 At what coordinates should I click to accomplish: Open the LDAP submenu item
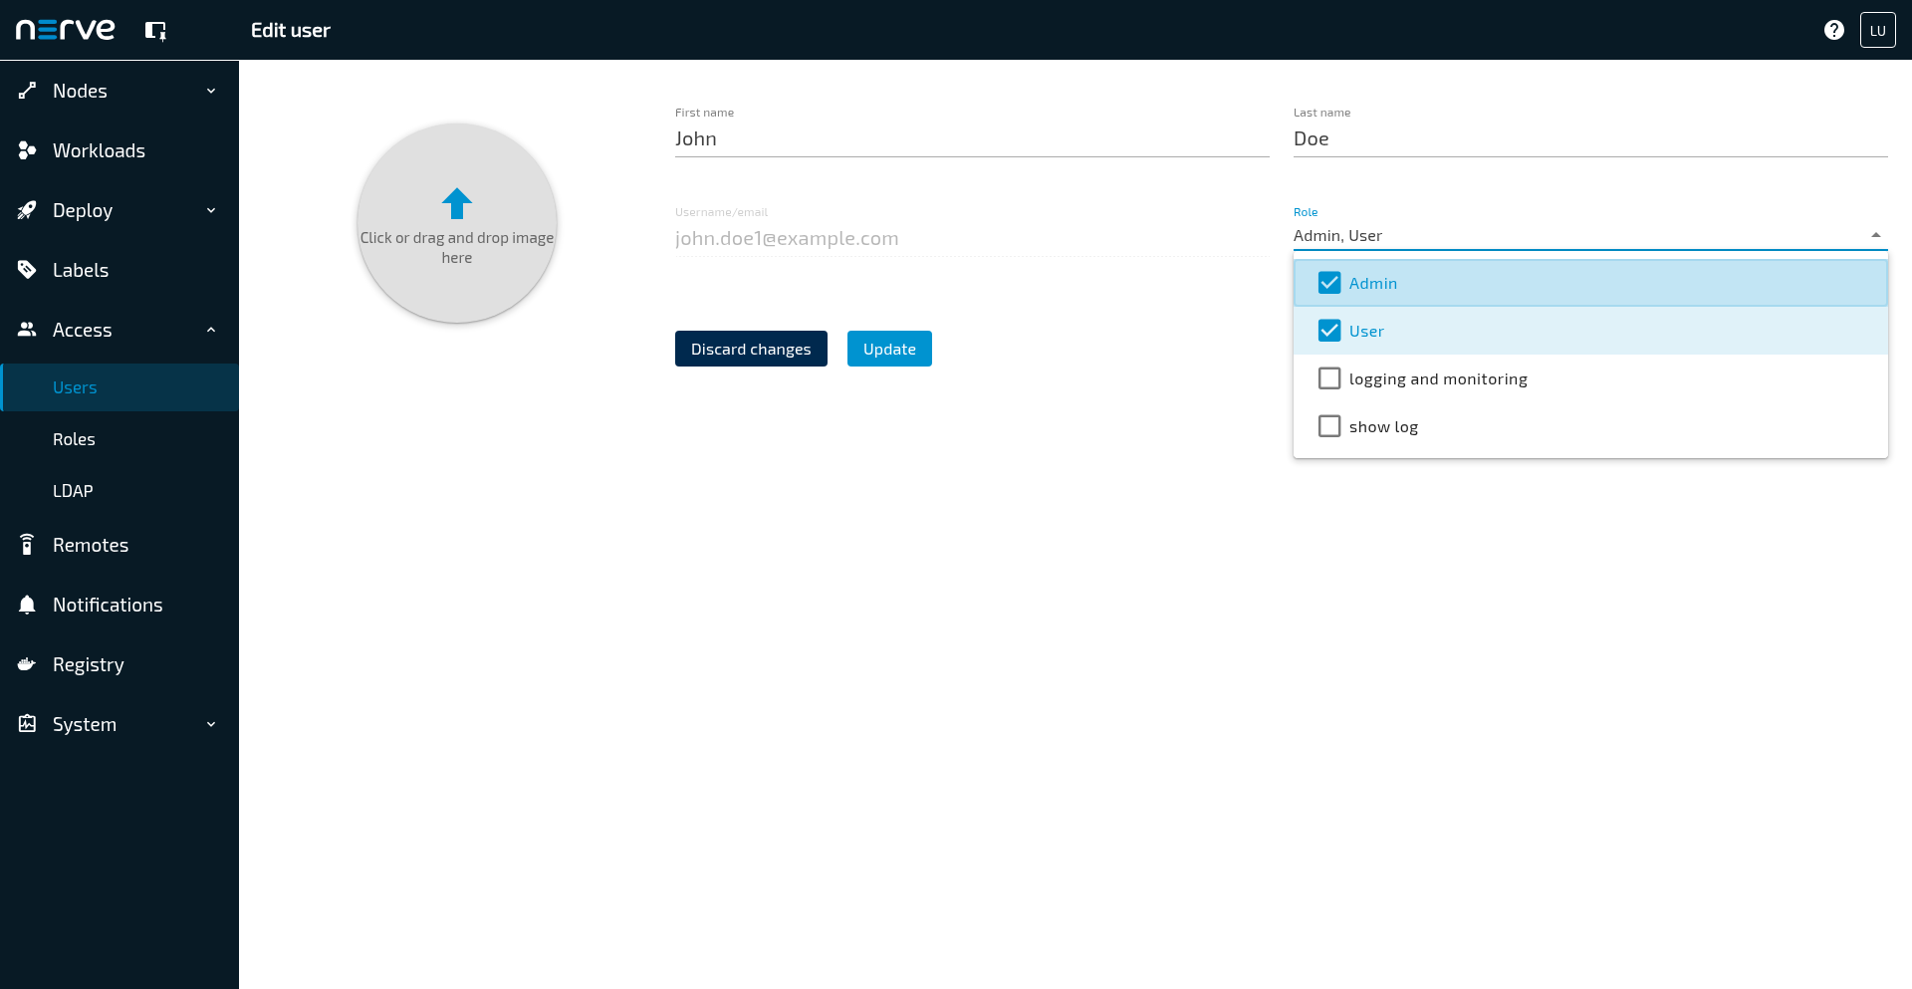pyautogui.click(x=119, y=491)
